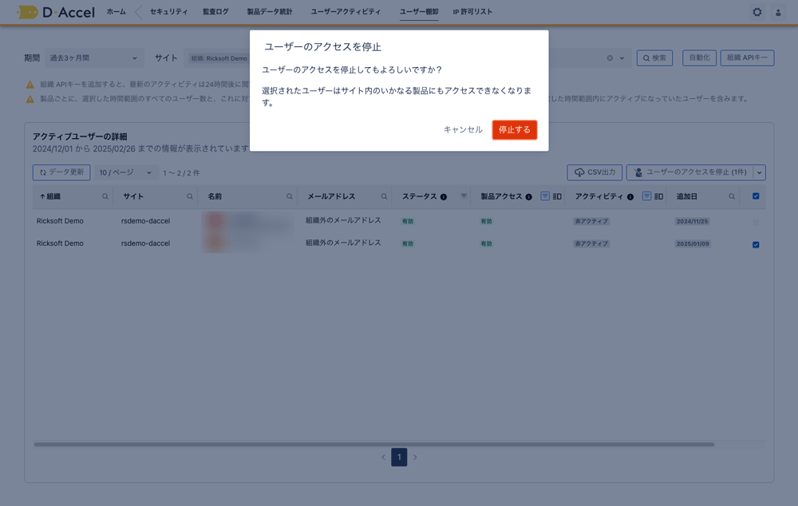Click the アクティビティ info icon
Image resolution: width=798 pixels, height=506 pixels.
630,197
